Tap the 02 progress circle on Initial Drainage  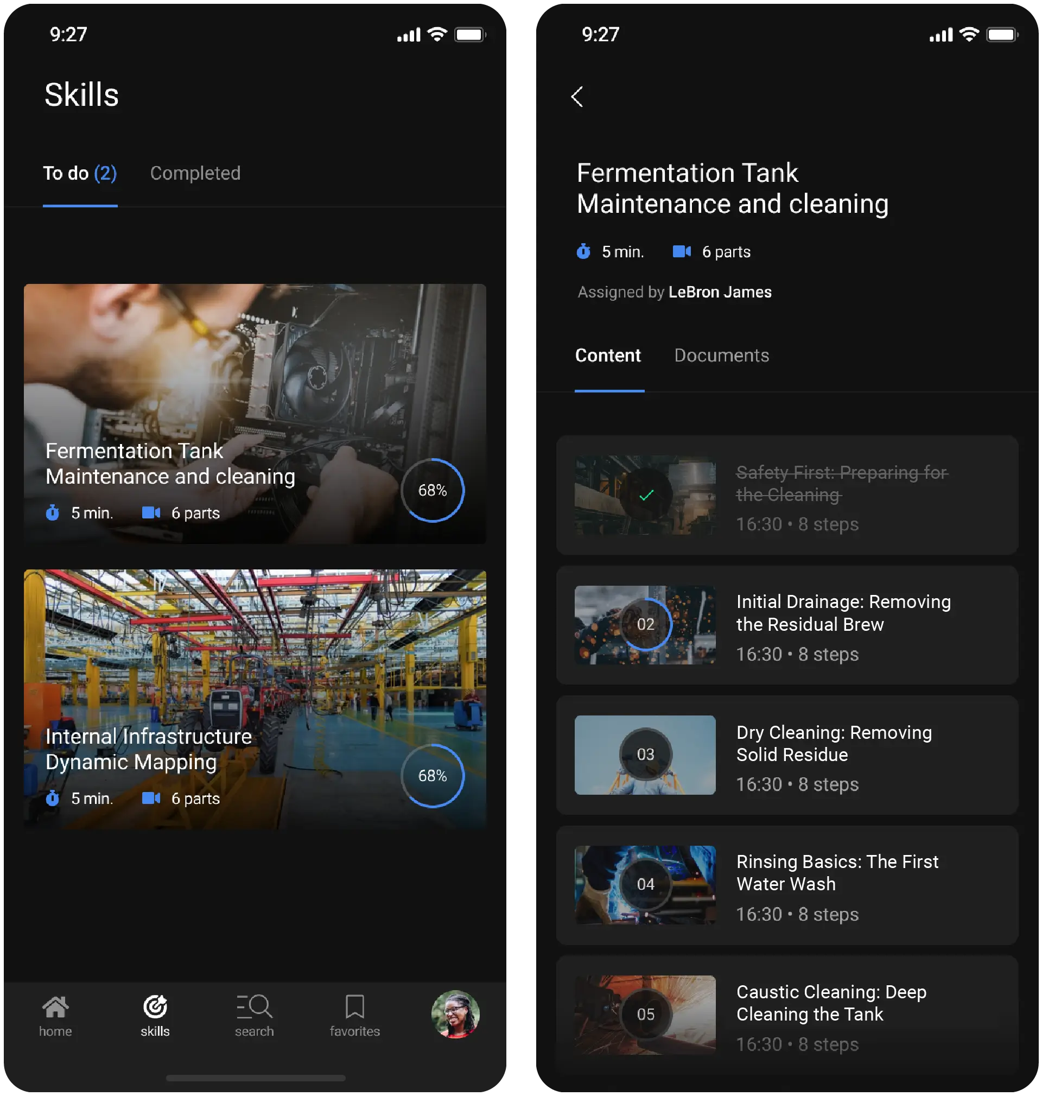coord(645,625)
